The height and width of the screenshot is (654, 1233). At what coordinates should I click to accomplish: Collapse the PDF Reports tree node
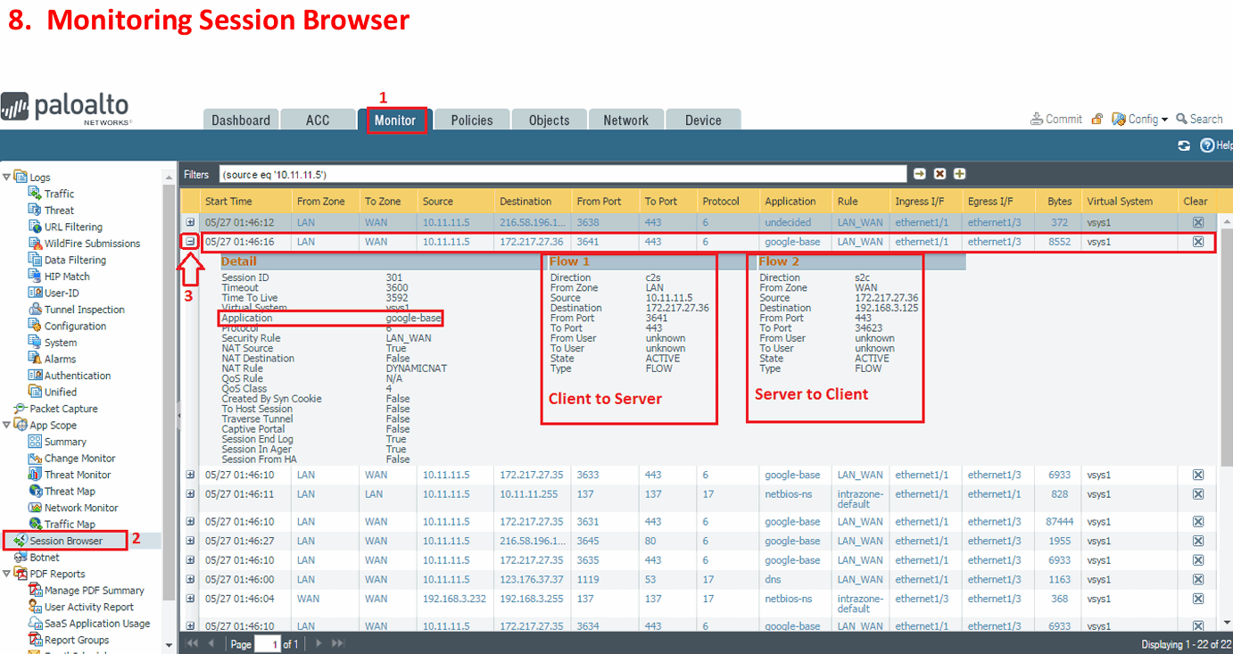7,574
